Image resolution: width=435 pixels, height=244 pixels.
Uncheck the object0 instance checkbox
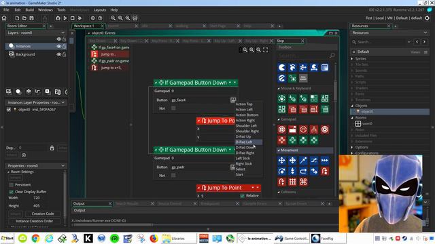pyautogui.click(x=9, y=110)
